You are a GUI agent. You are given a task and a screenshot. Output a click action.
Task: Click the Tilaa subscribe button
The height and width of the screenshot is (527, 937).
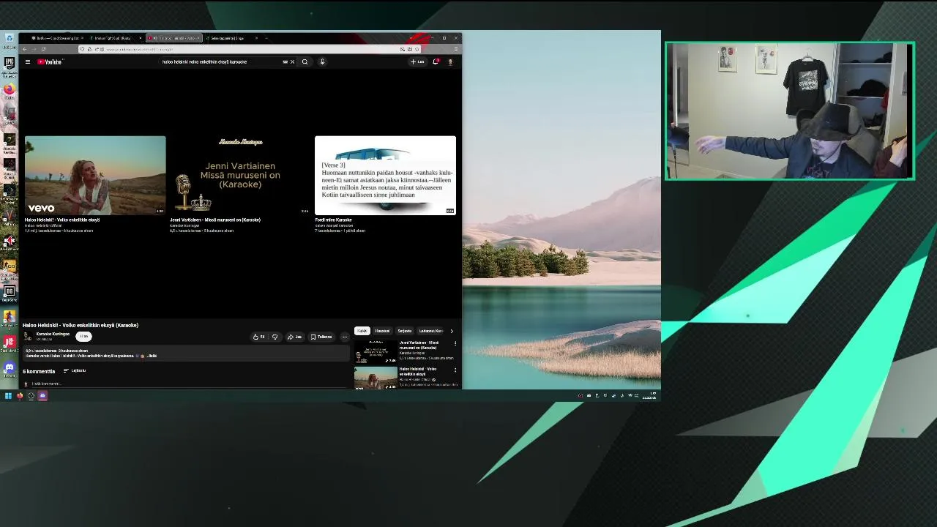[x=83, y=336]
